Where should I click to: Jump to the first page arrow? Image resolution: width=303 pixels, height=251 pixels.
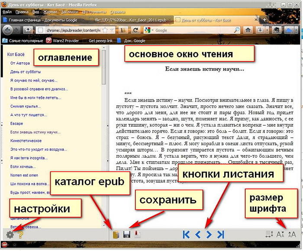click(186, 235)
